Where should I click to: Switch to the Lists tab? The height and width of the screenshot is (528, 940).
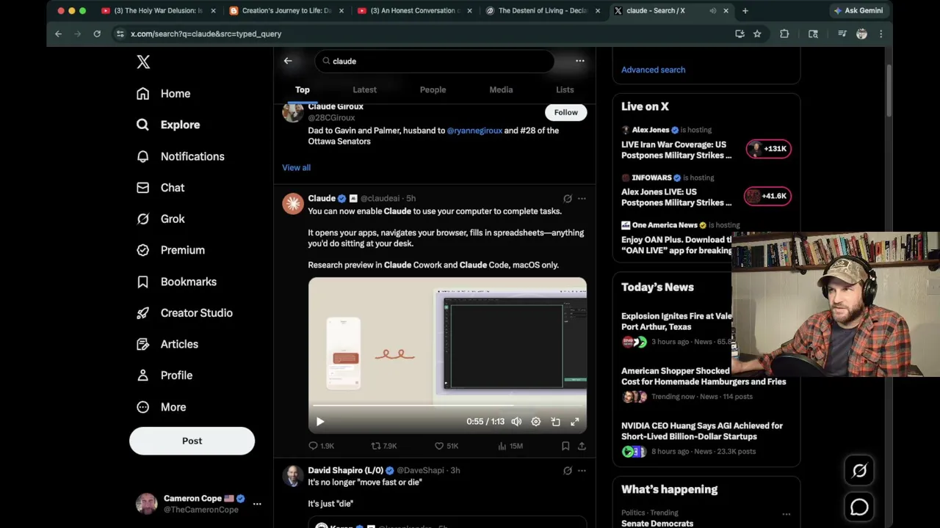[x=565, y=89]
